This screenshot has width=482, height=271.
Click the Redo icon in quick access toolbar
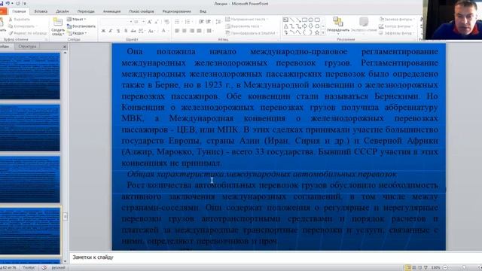[x=17, y=3]
